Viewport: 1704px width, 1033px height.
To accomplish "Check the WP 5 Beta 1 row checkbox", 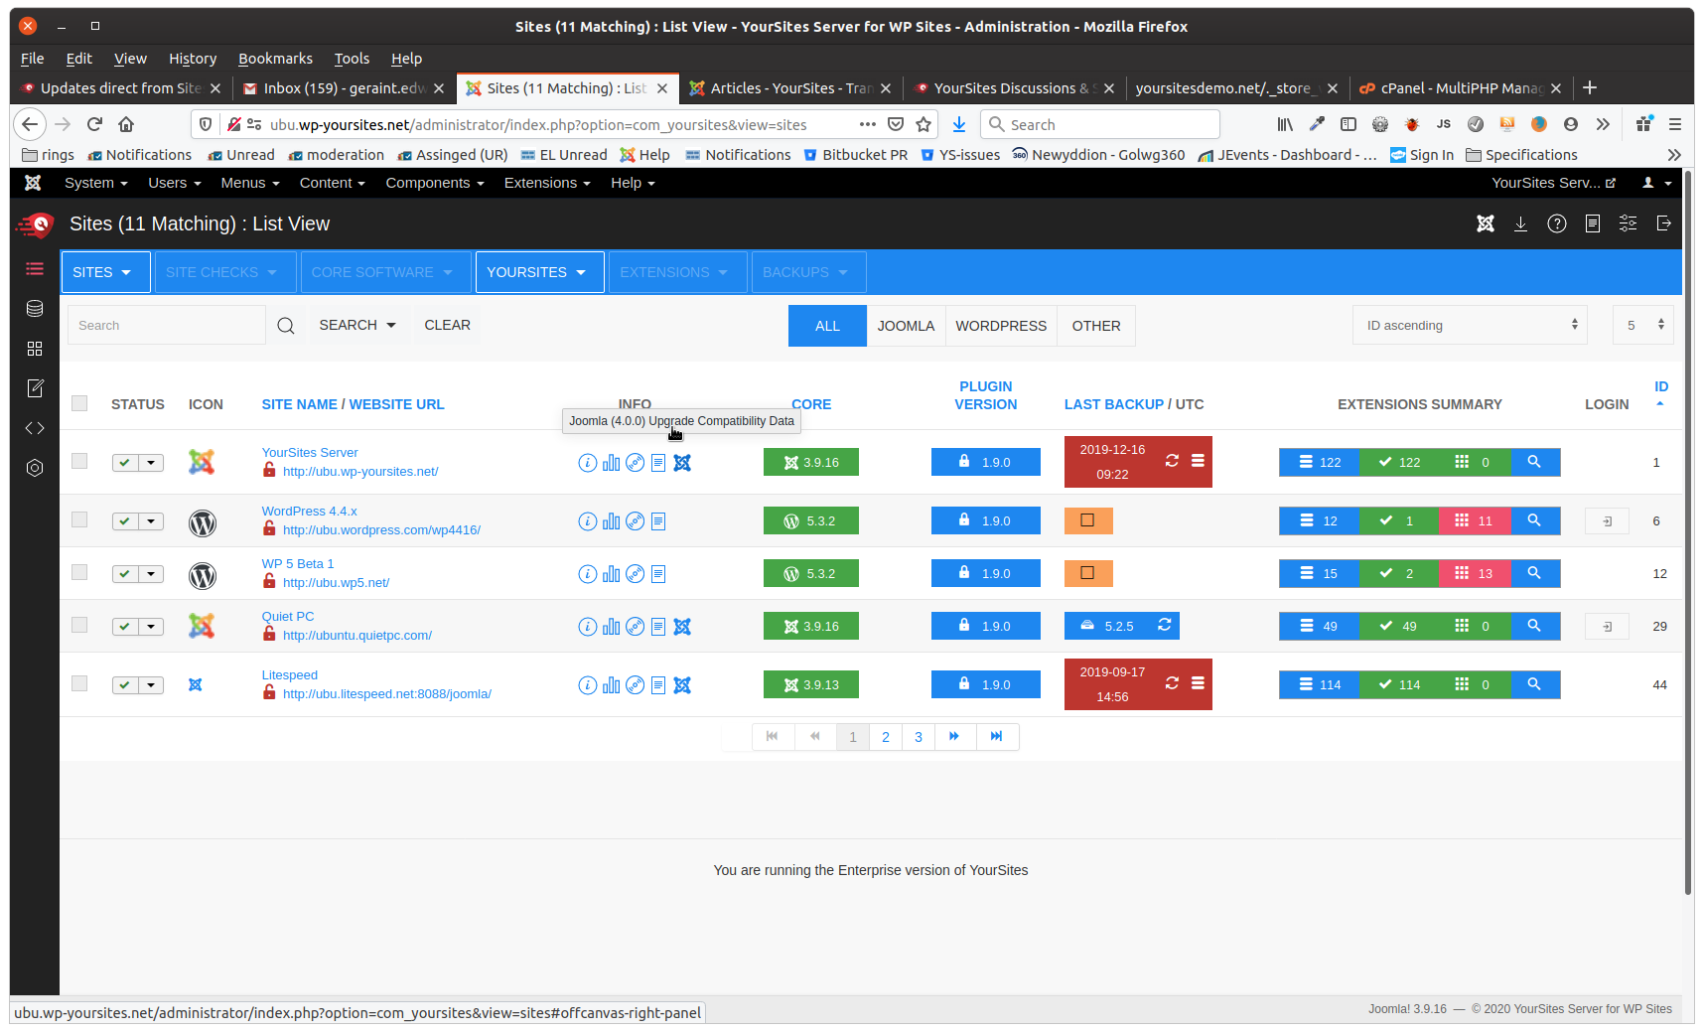I will point(79,572).
